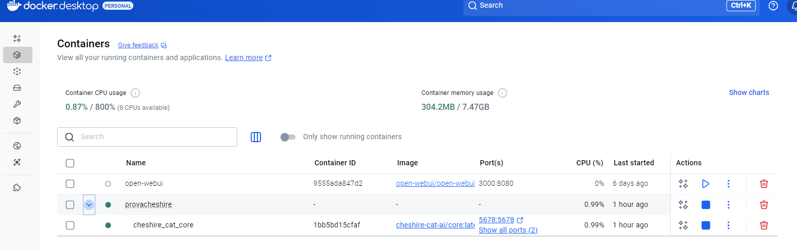
Task: Open the Learn more link
Action: 248,57
